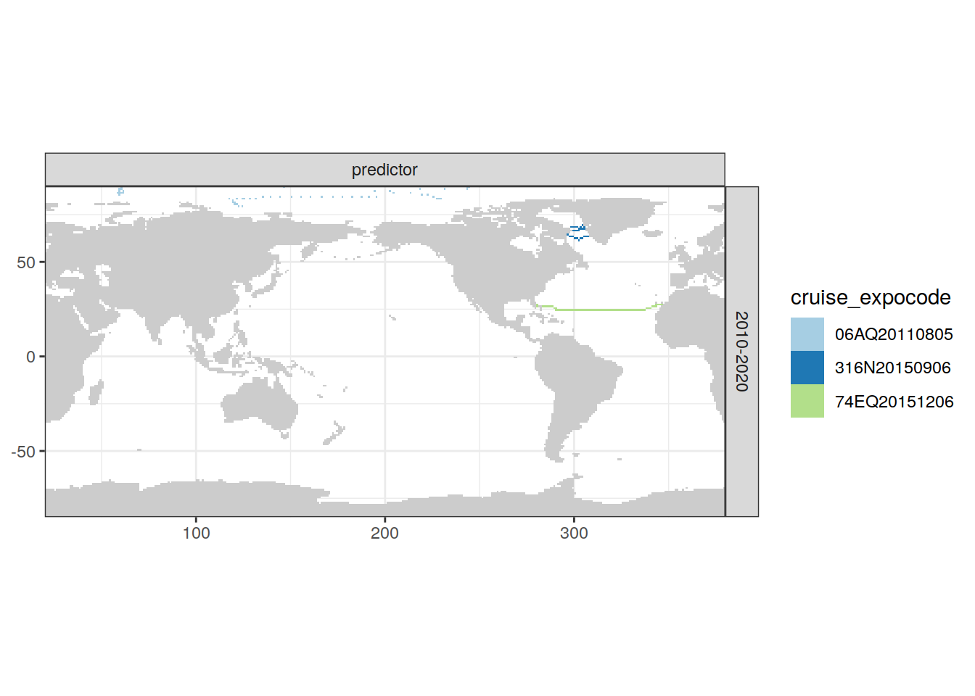Click the x-axis tick label 300
This screenshot has width=975, height=696.
pos(574,533)
